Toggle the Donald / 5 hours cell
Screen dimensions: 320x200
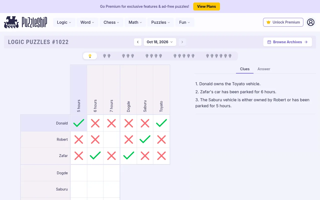(79, 123)
